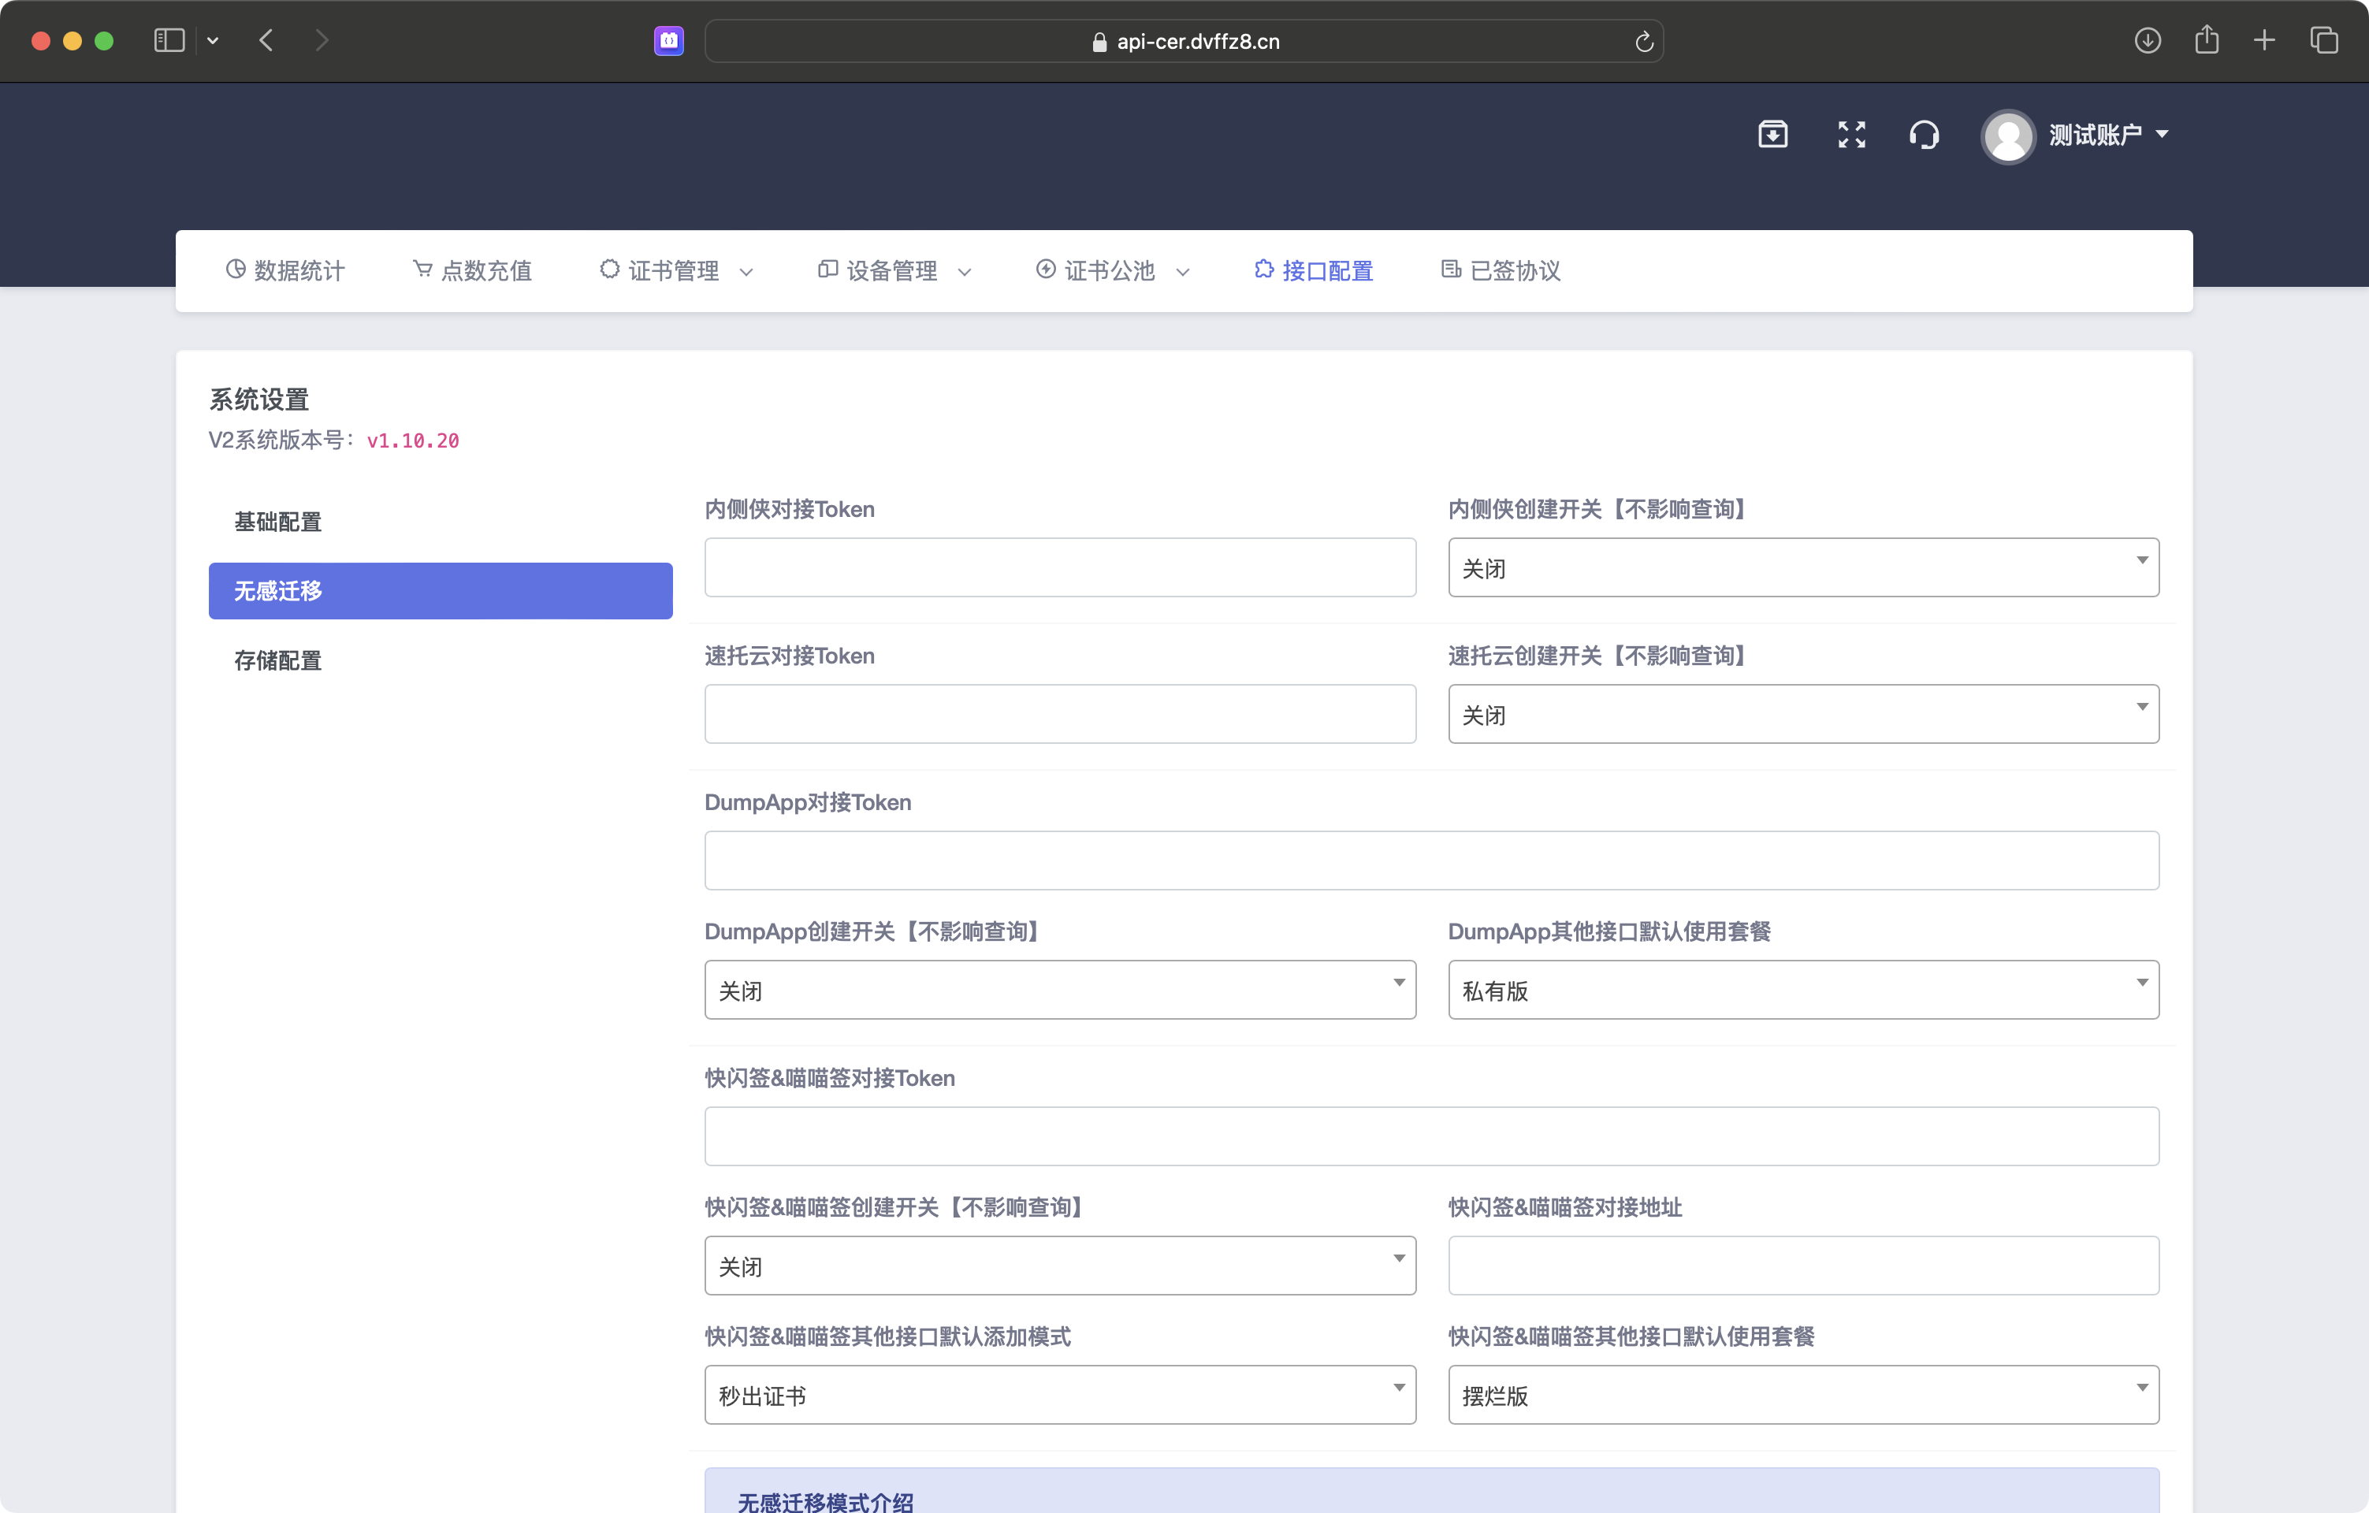Open 速托云创建开关 dropdown
Viewport: 2369px width, 1513px height.
[x=1803, y=713]
